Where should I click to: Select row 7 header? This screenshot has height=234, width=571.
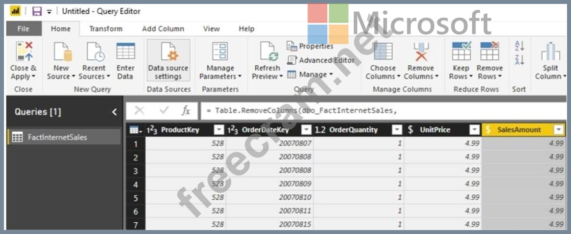click(136, 224)
